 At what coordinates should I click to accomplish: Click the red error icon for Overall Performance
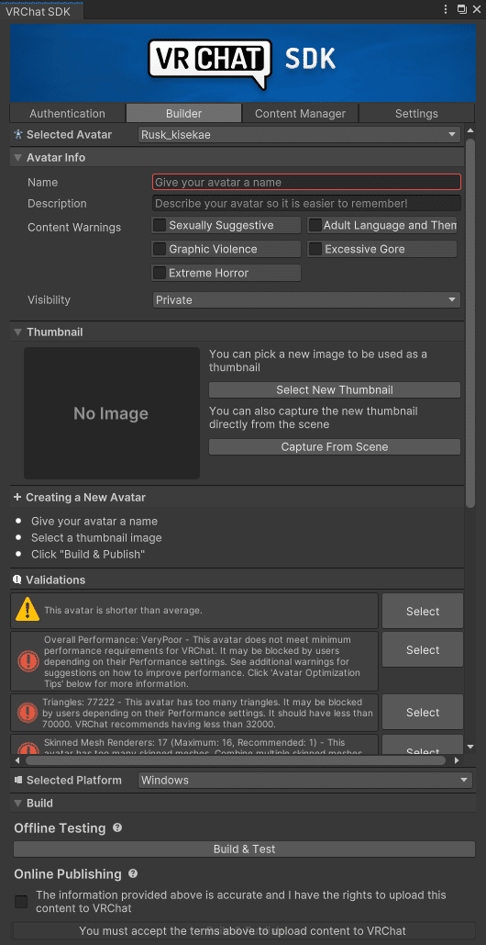click(28, 660)
